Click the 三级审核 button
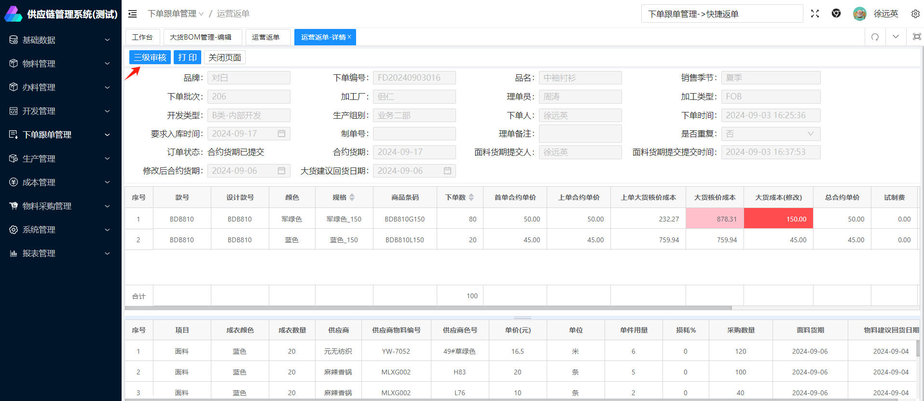The width and height of the screenshot is (924, 401). (150, 57)
